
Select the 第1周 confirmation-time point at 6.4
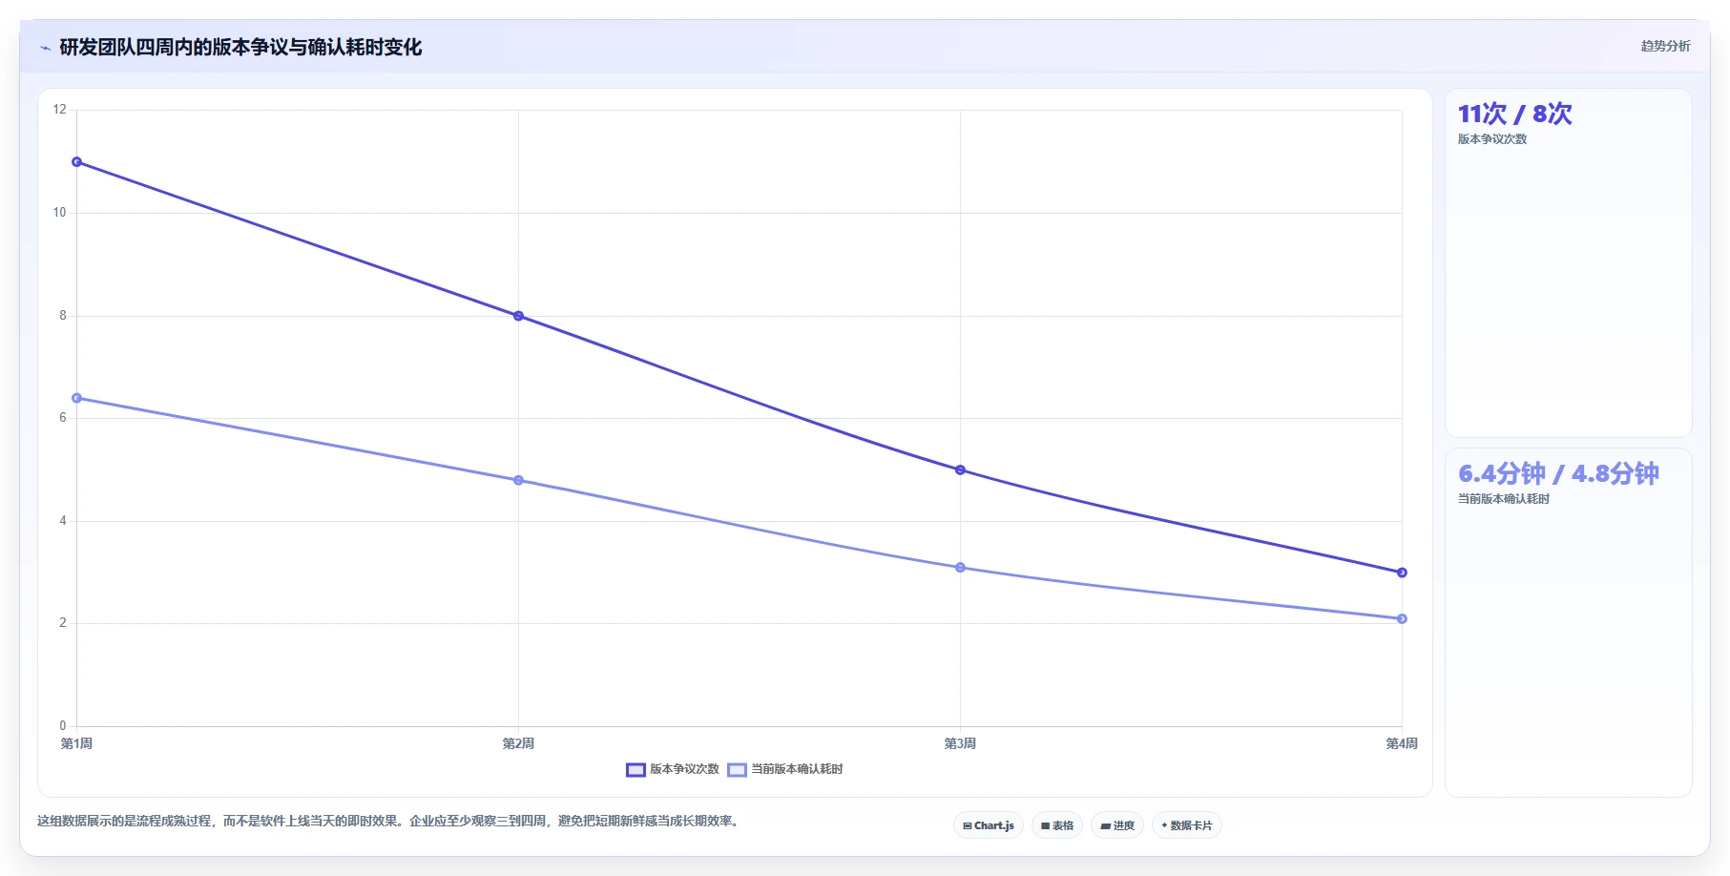tap(77, 398)
